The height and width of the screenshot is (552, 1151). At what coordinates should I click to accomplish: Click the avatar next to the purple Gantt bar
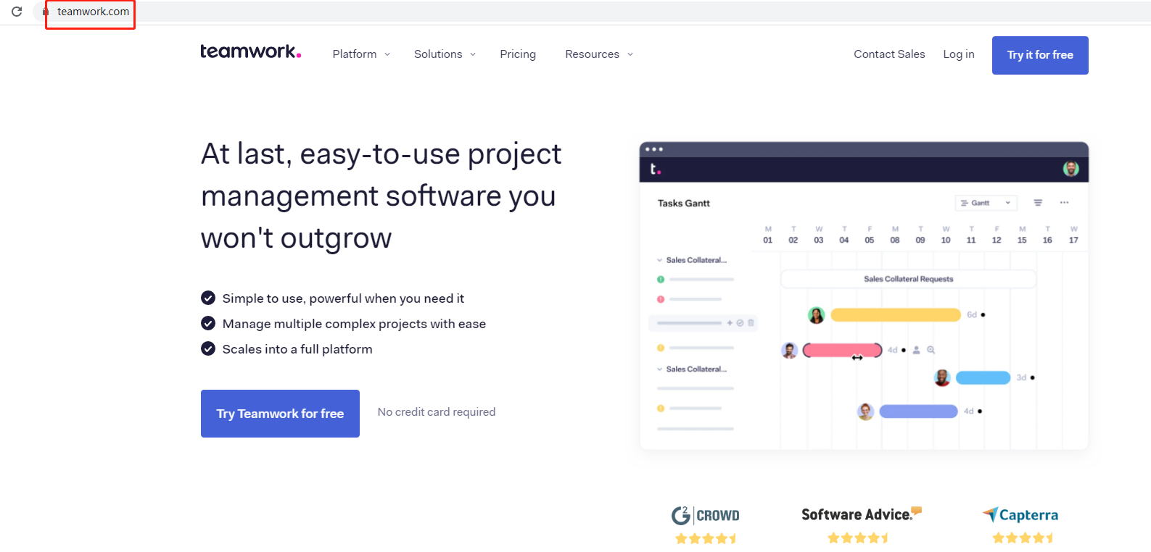pyautogui.click(x=865, y=411)
